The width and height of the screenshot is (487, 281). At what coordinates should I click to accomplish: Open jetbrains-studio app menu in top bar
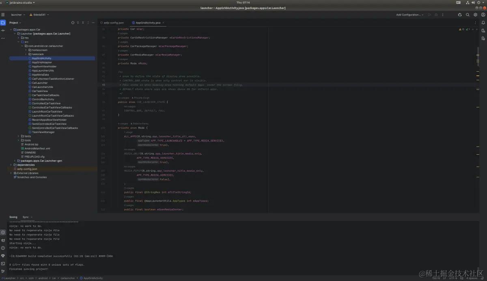pos(20,2)
